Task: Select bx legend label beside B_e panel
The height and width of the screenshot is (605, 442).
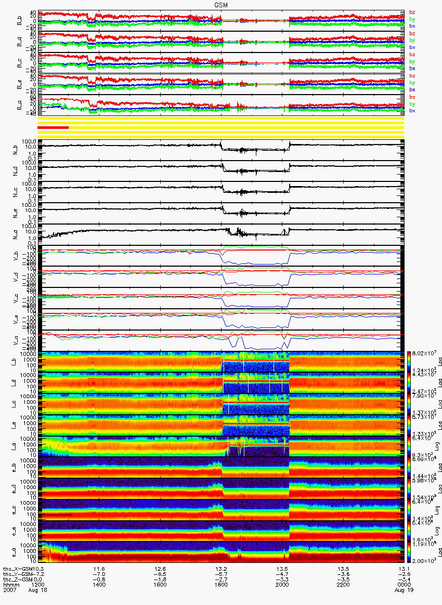Action: (x=412, y=89)
